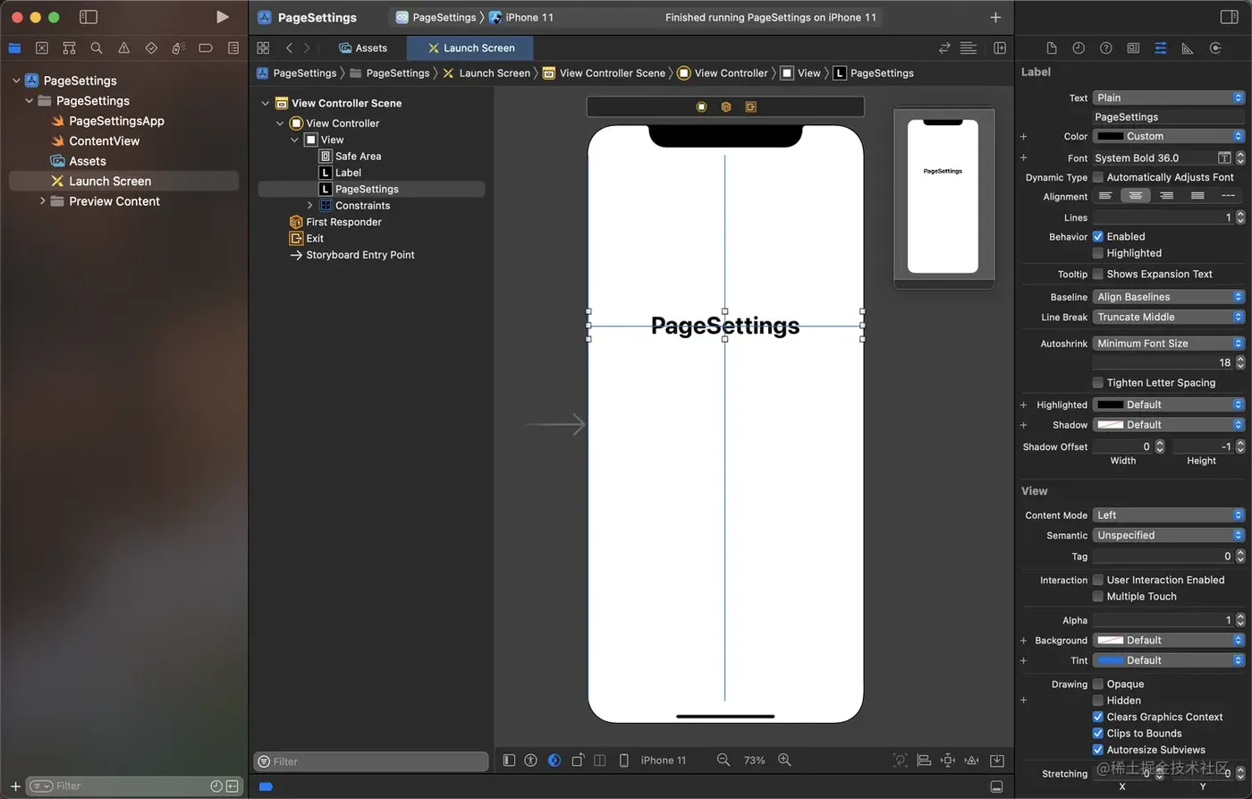1252x799 pixels.
Task: Check the Opaque drawing checkbox
Action: [x=1098, y=684]
